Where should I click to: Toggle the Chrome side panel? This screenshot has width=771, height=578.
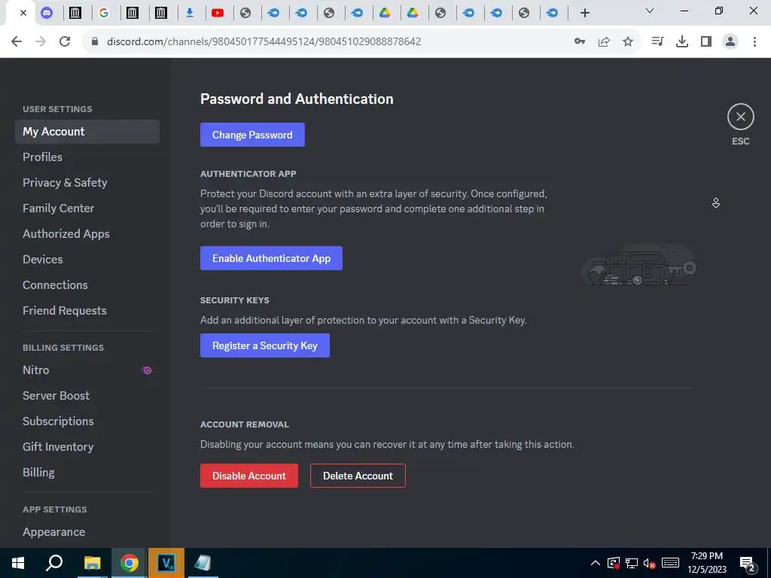click(706, 42)
